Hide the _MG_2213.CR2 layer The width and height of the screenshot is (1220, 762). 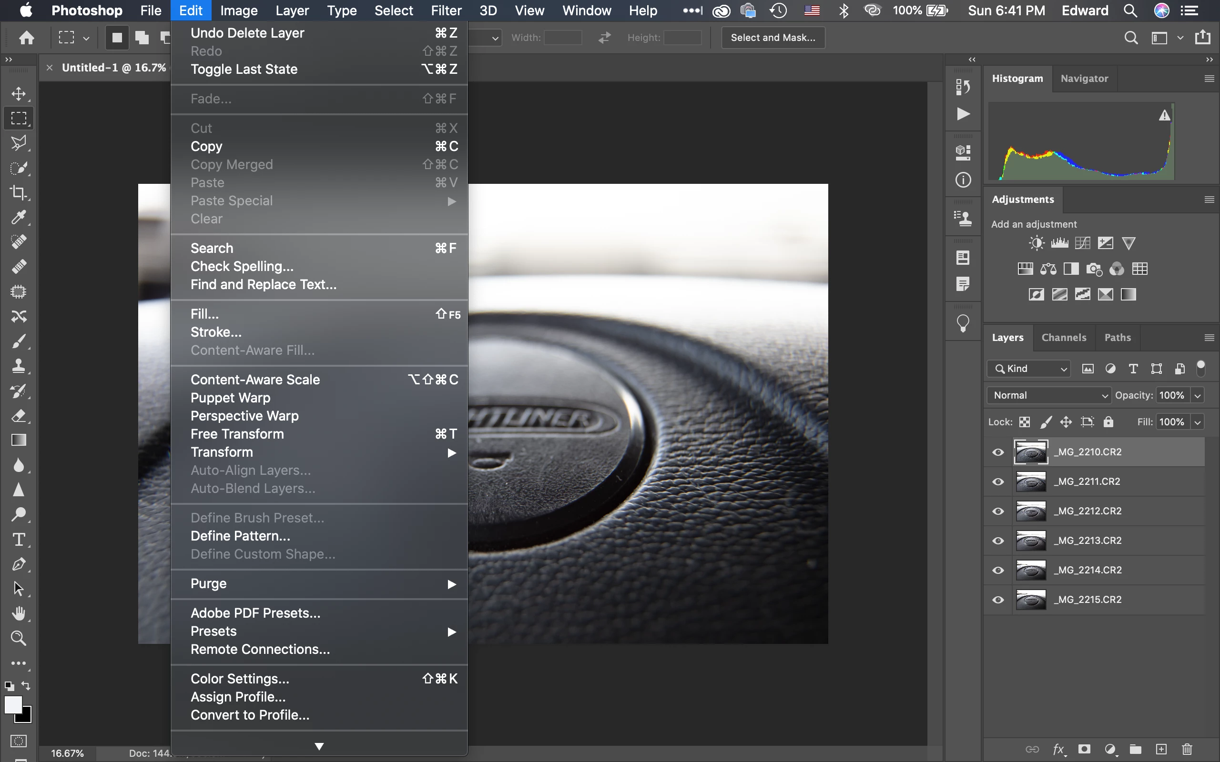(x=997, y=541)
